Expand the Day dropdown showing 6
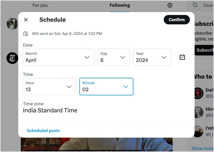Viewport: 214px width, 152px height. [x=114, y=57]
